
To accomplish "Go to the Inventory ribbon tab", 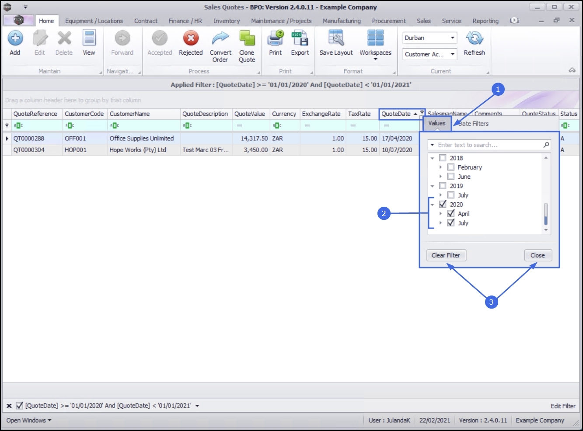I will pyautogui.click(x=227, y=21).
